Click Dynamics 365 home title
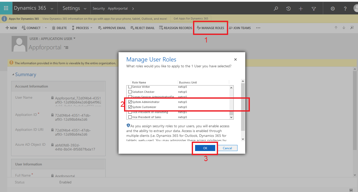The image size is (358, 192). (x=30, y=8)
